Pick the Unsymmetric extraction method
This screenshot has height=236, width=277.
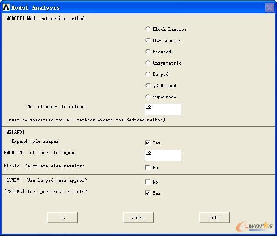coord(148,63)
